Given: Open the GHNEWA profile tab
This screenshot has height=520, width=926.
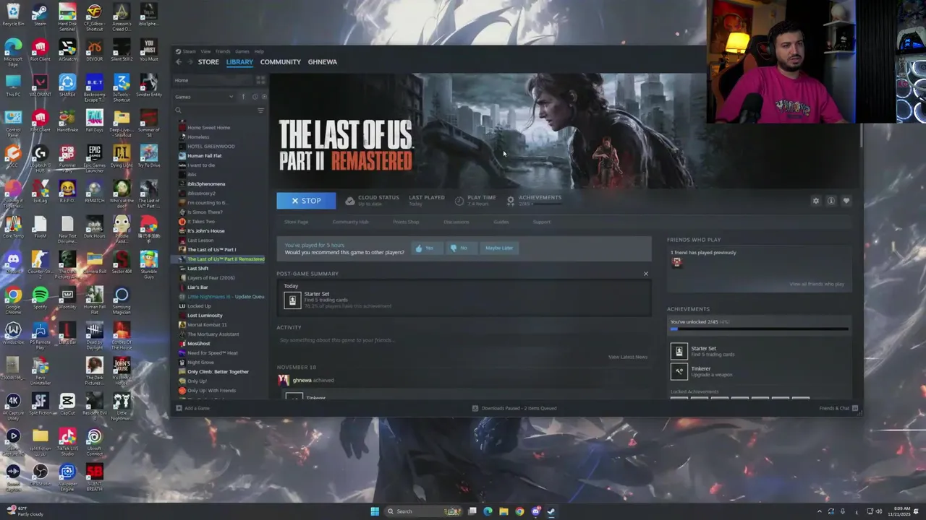Looking at the screenshot, I should click(323, 62).
